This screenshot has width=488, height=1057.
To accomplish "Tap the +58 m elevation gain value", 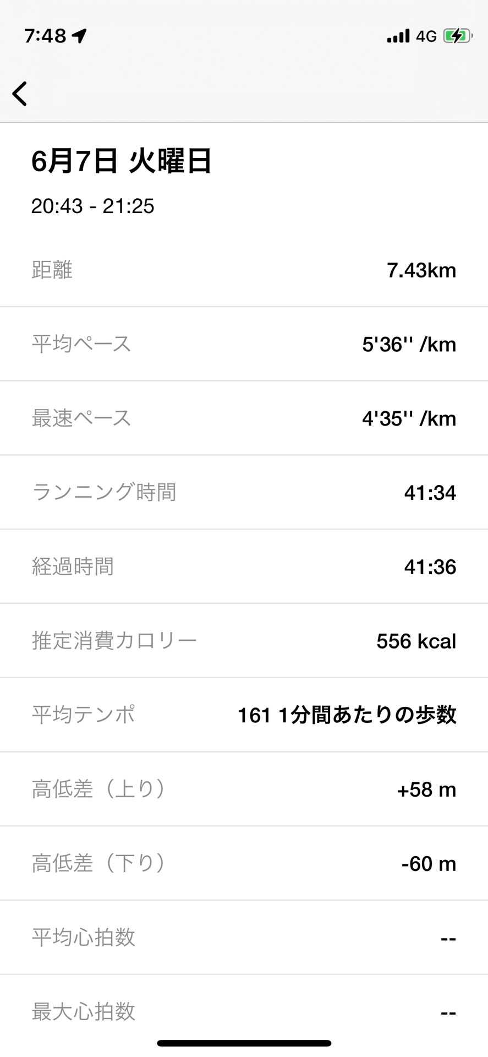I will click(x=426, y=789).
